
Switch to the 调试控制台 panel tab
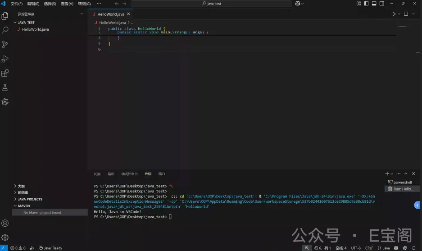[x=129, y=174]
